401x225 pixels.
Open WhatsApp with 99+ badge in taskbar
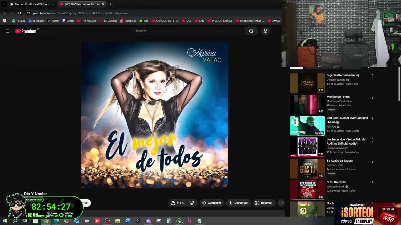[179, 221]
